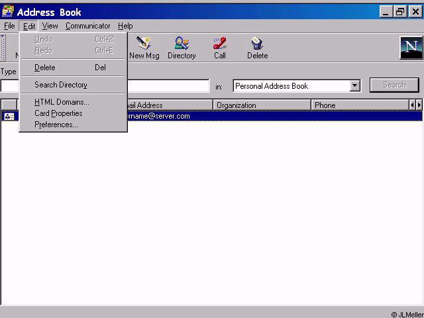The image size is (424, 318).
Task: Click the Address Book title bar icon
Action: coord(8,12)
